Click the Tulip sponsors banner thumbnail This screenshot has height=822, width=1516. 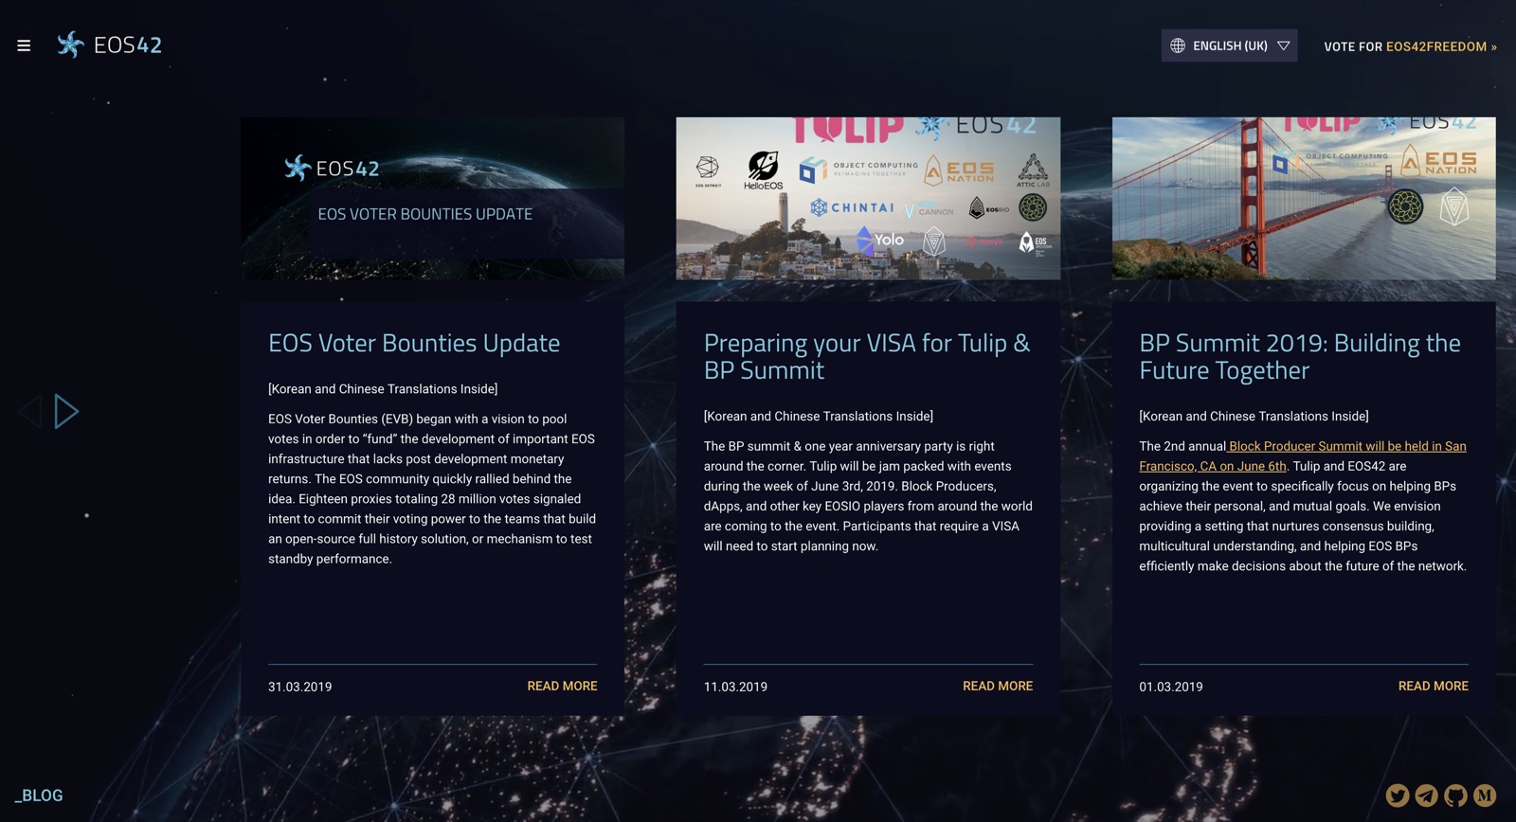pos(868,198)
